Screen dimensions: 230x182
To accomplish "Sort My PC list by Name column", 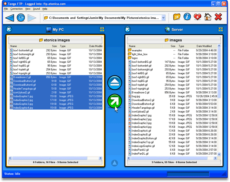I will (x=26, y=46).
